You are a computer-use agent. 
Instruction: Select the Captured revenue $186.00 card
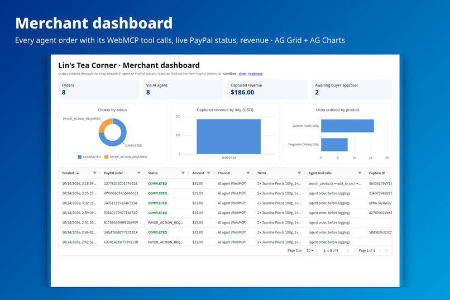(x=267, y=89)
